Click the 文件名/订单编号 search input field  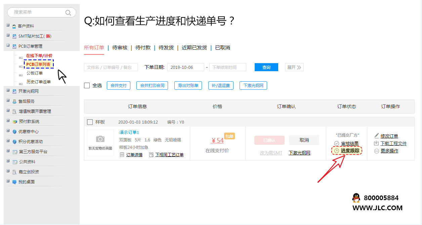coord(111,67)
